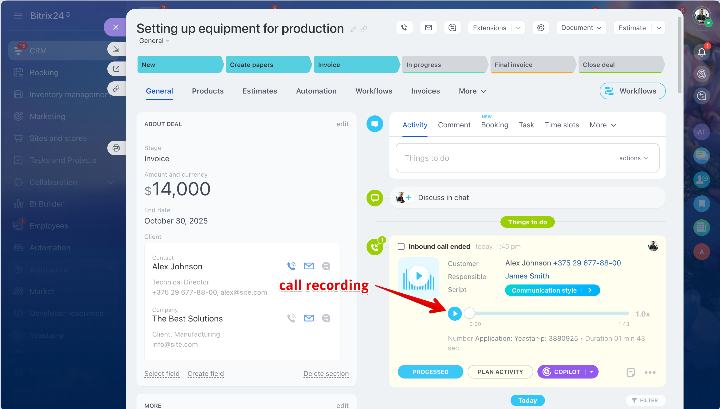Check the Inbound call ended checkbox
This screenshot has height=409, width=720.
401,246
